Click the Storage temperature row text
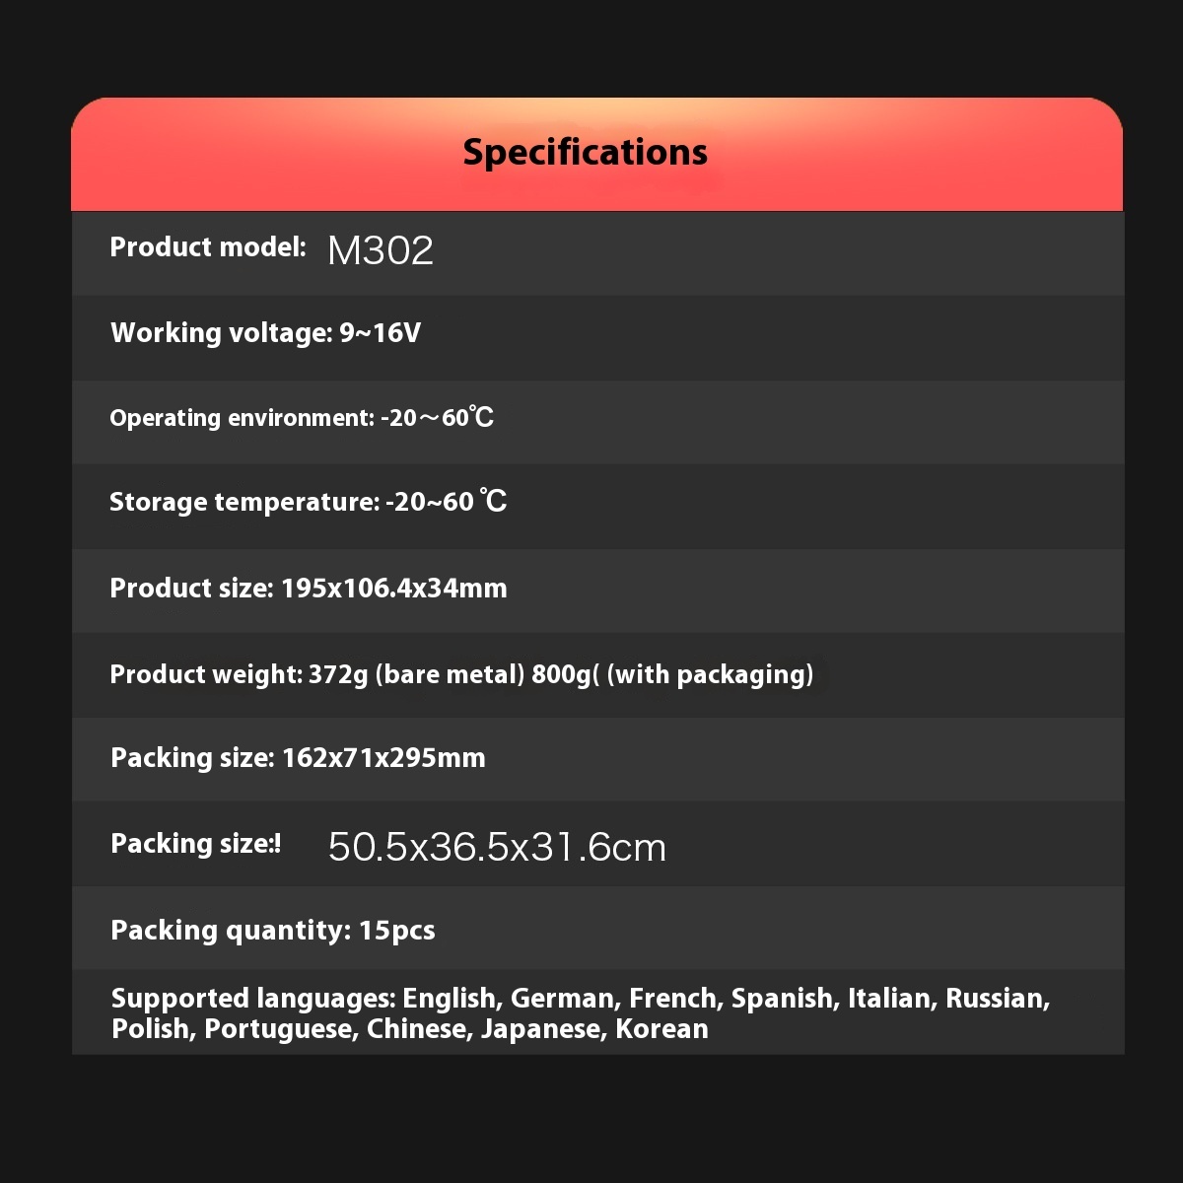 coord(308,502)
